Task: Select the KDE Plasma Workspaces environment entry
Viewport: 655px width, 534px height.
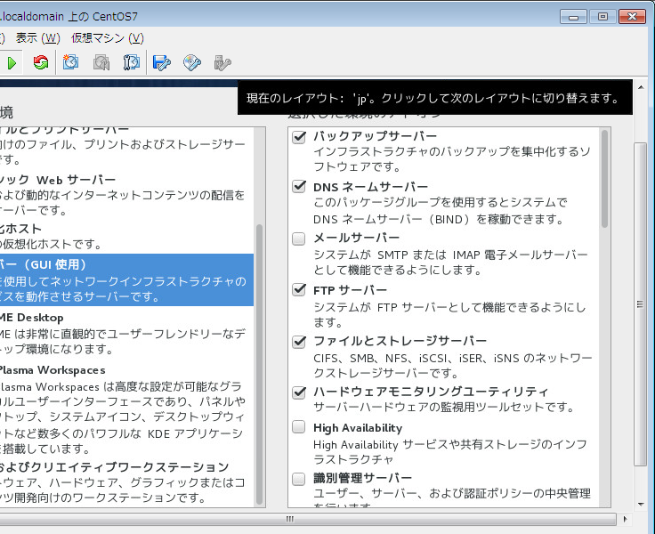Action: 126,409
